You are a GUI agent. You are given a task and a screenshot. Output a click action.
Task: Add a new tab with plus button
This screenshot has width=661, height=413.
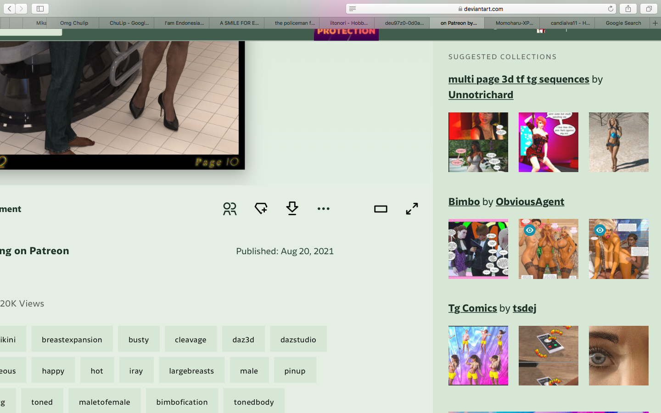655,23
